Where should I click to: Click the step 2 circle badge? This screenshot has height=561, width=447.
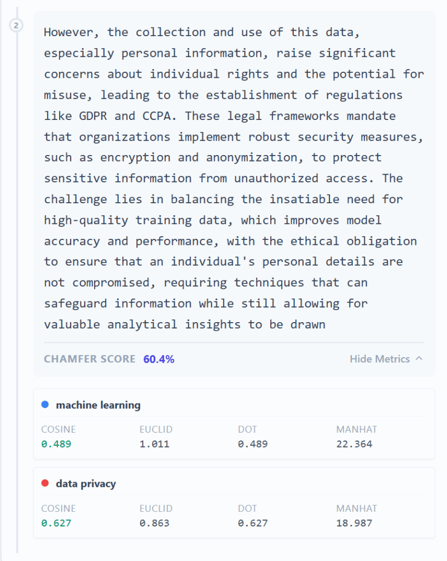click(16, 25)
